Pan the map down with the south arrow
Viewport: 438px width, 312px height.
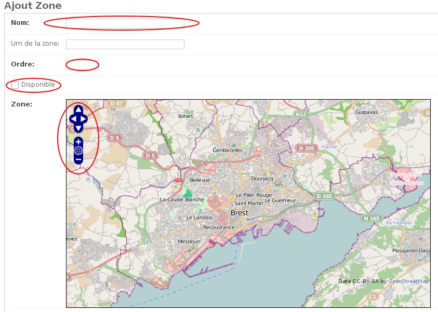click(x=78, y=128)
